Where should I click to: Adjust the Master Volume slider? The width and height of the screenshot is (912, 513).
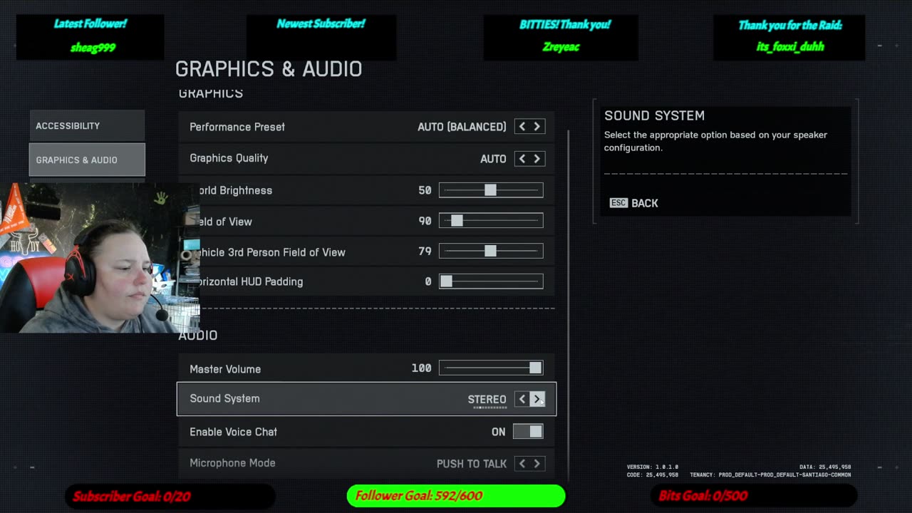(x=491, y=368)
